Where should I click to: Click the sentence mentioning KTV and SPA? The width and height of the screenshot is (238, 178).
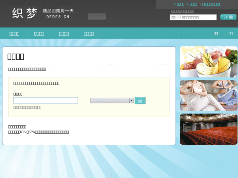point(39,132)
